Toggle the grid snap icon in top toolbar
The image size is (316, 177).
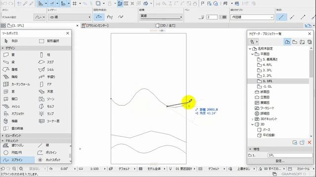(75, 3)
